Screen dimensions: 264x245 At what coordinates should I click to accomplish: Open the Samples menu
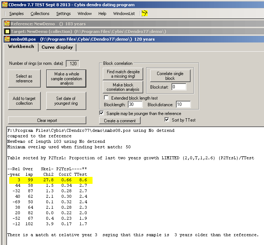coord(16,14)
